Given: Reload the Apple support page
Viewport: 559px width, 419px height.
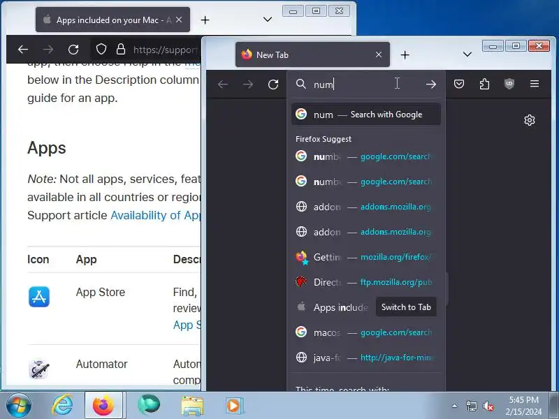Looking at the screenshot, I should [x=73, y=49].
